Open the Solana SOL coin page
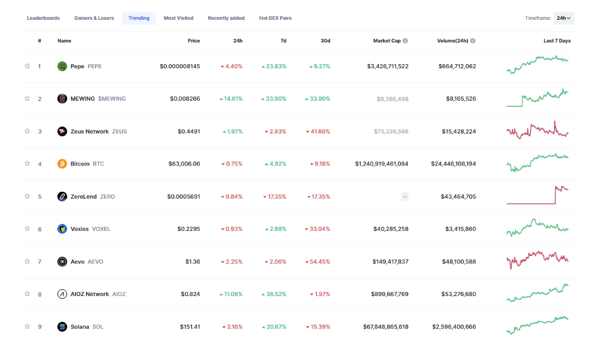 [x=81, y=327]
